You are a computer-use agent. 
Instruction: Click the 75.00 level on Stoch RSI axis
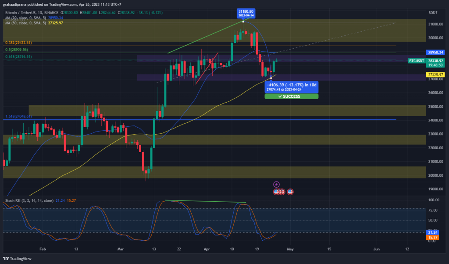click(x=433, y=210)
